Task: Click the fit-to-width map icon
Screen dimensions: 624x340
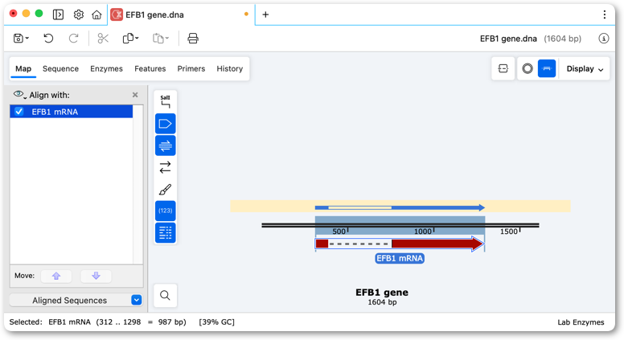Action: click(503, 69)
